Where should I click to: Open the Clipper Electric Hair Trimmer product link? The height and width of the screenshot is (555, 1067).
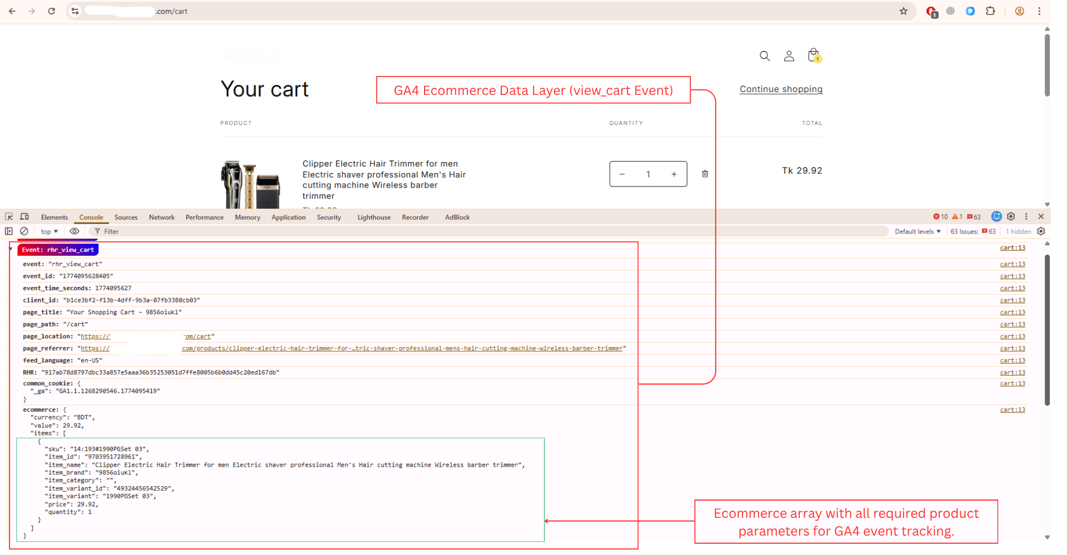[384, 180]
